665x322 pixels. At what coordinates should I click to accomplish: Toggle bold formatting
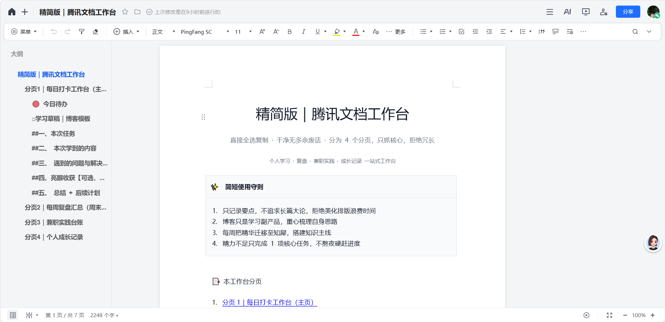point(290,32)
